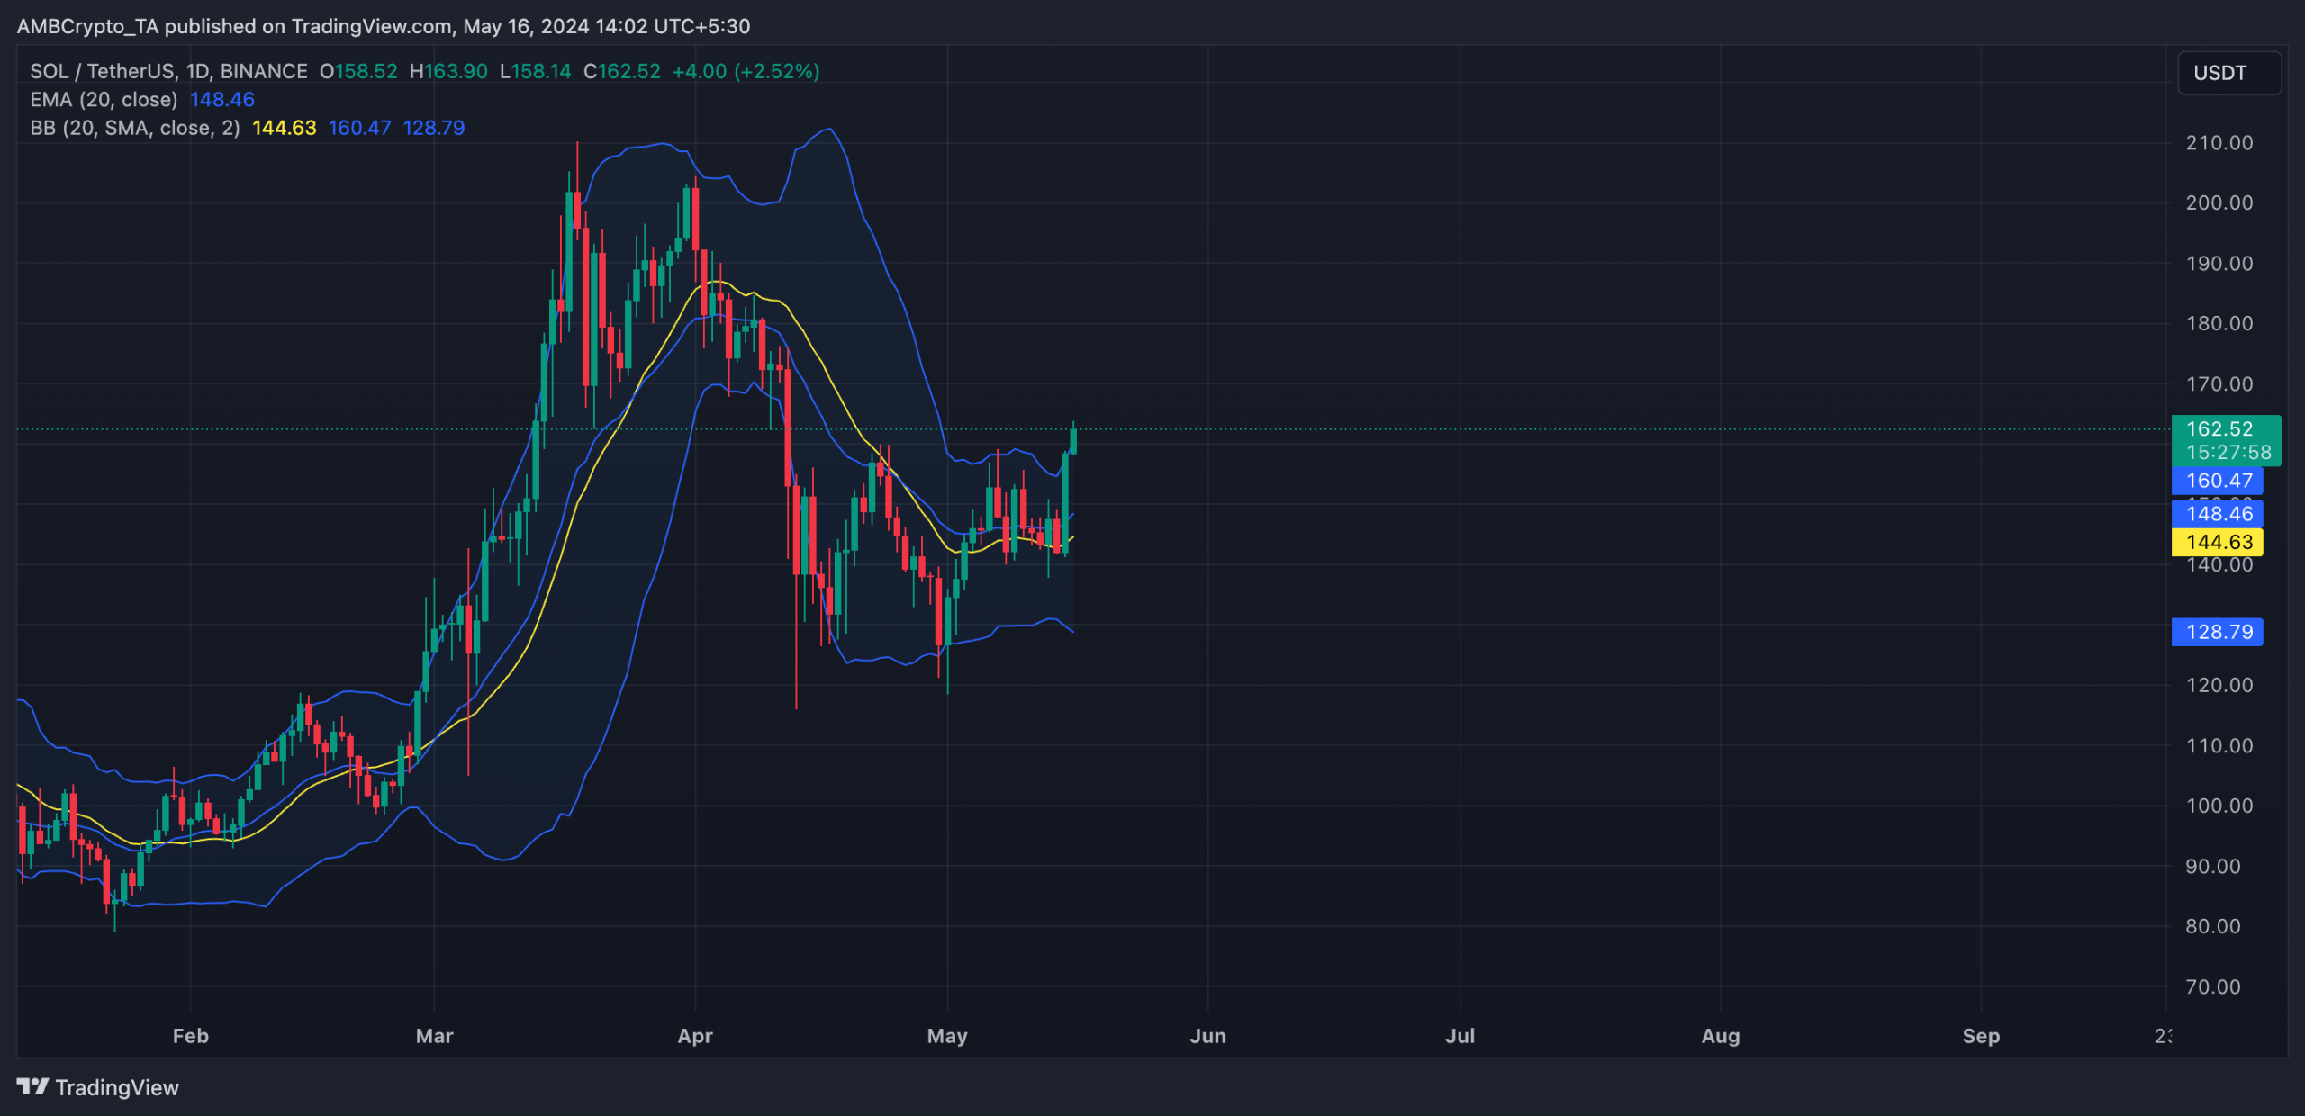Screen dimensions: 2305x1116
Task: Click the May label on time axis
Action: coord(947,1036)
